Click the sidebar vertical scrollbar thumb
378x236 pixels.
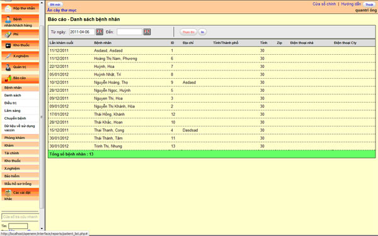(42, 117)
